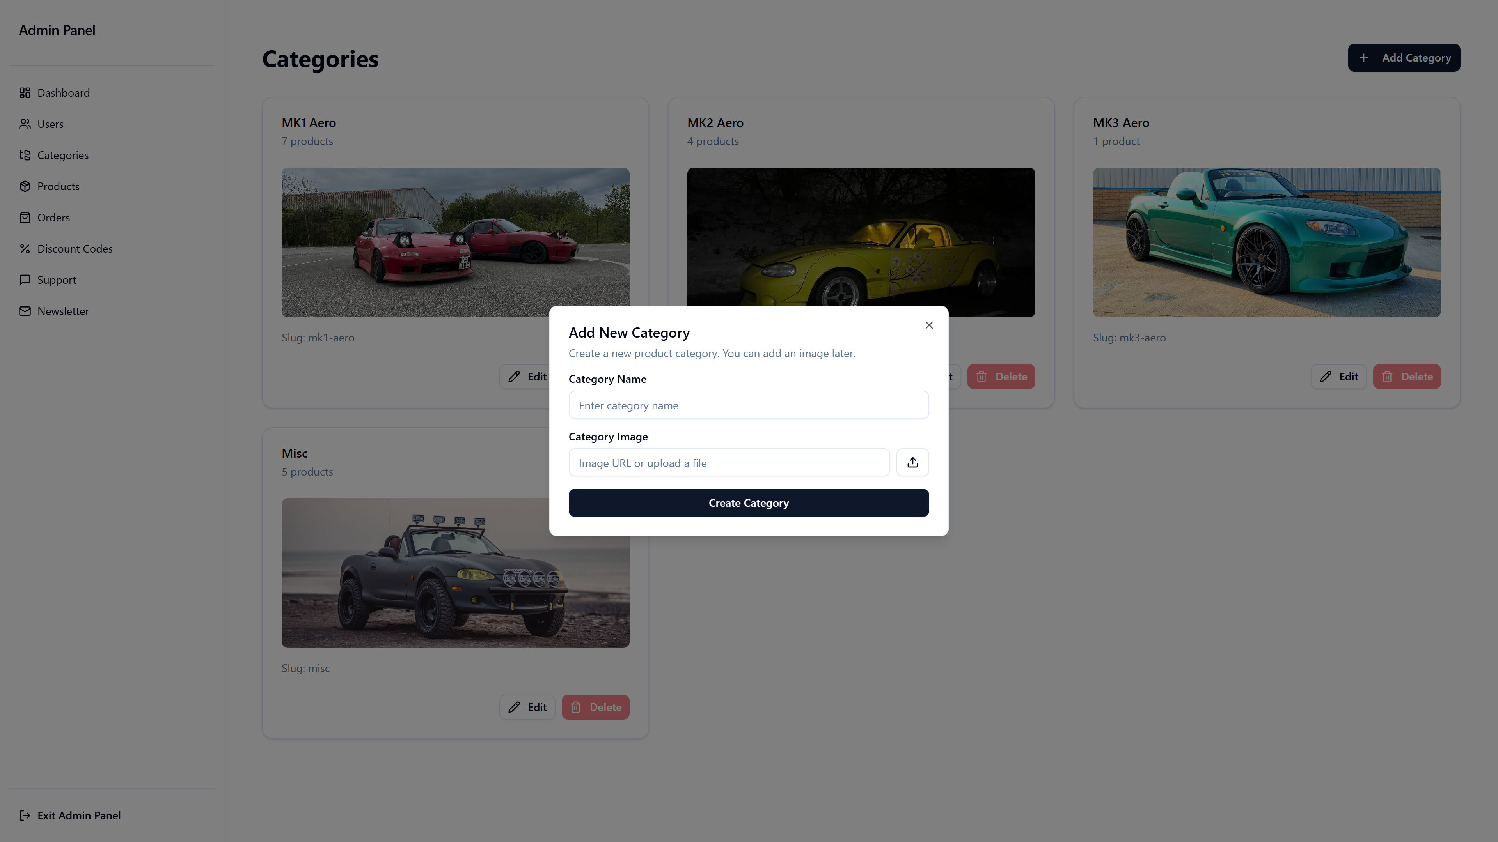Click the trash icon on Misc Delete
This screenshot has height=842, width=1498.
pyautogui.click(x=576, y=707)
